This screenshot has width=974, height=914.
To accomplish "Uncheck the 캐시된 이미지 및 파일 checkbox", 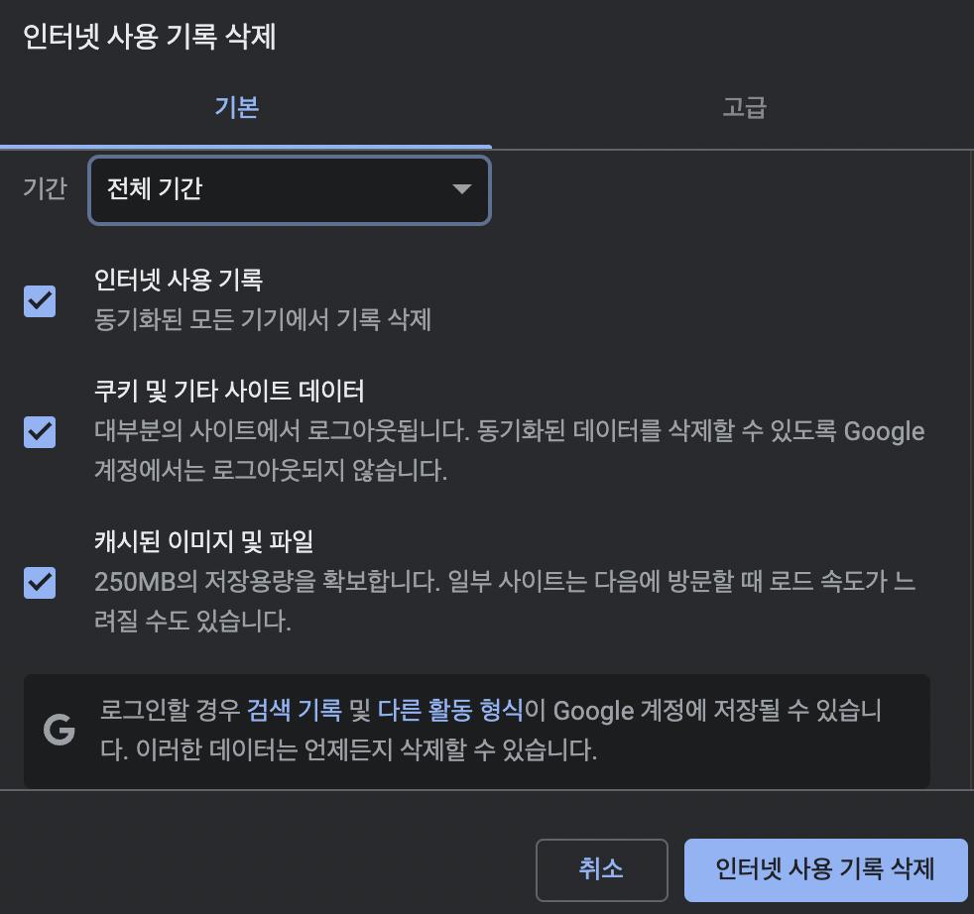I will point(40,583).
